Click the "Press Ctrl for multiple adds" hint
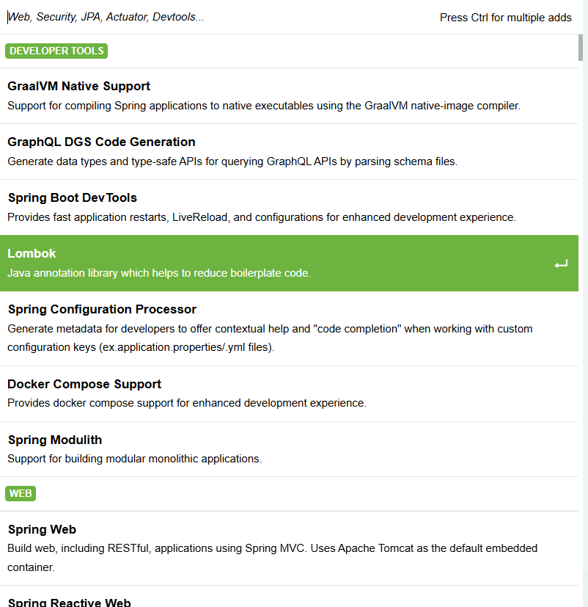The height and width of the screenshot is (607, 588). (505, 18)
